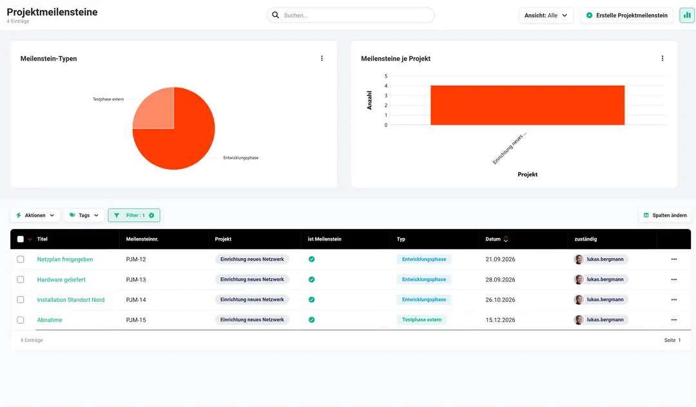Viewport: 696px width, 407px height.
Task: Click Erstelle Projektmeilenstein button
Action: pos(627,15)
